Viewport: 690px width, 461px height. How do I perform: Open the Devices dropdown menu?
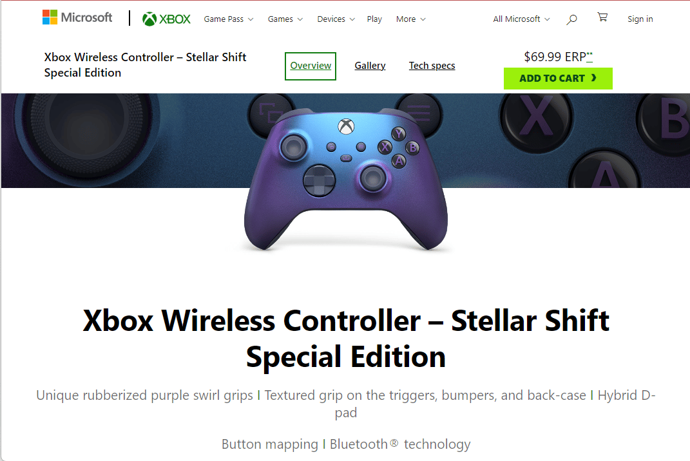(336, 19)
